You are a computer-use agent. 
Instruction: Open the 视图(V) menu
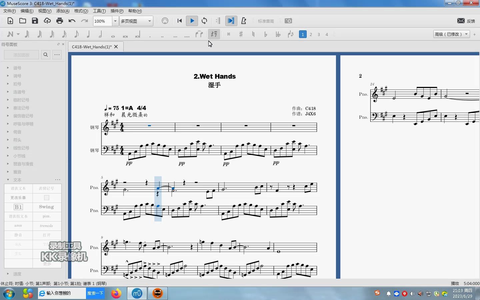(45, 11)
